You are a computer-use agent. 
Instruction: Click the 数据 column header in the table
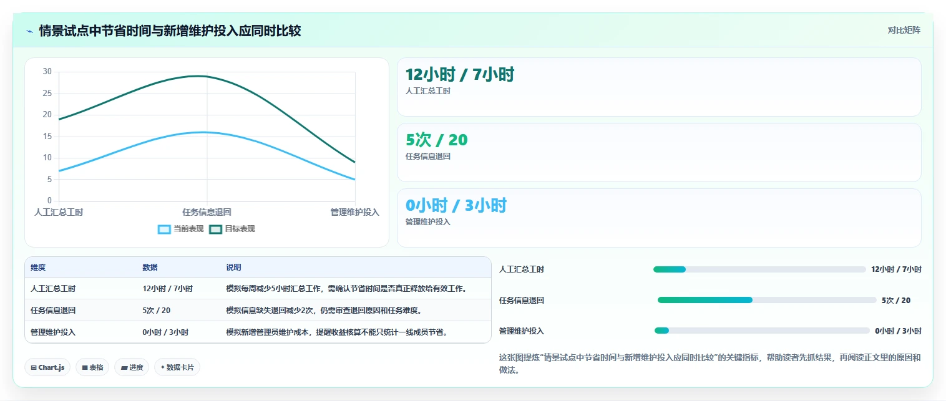pos(150,268)
